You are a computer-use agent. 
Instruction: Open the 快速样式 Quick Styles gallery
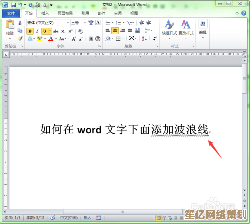[x=169, y=29]
